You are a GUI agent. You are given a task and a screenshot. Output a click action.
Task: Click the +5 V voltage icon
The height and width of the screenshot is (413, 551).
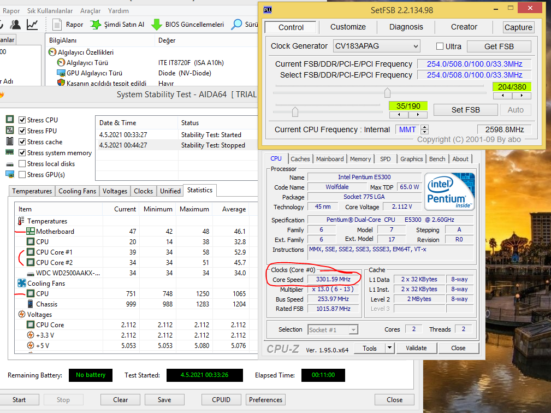tap(31, 345)
